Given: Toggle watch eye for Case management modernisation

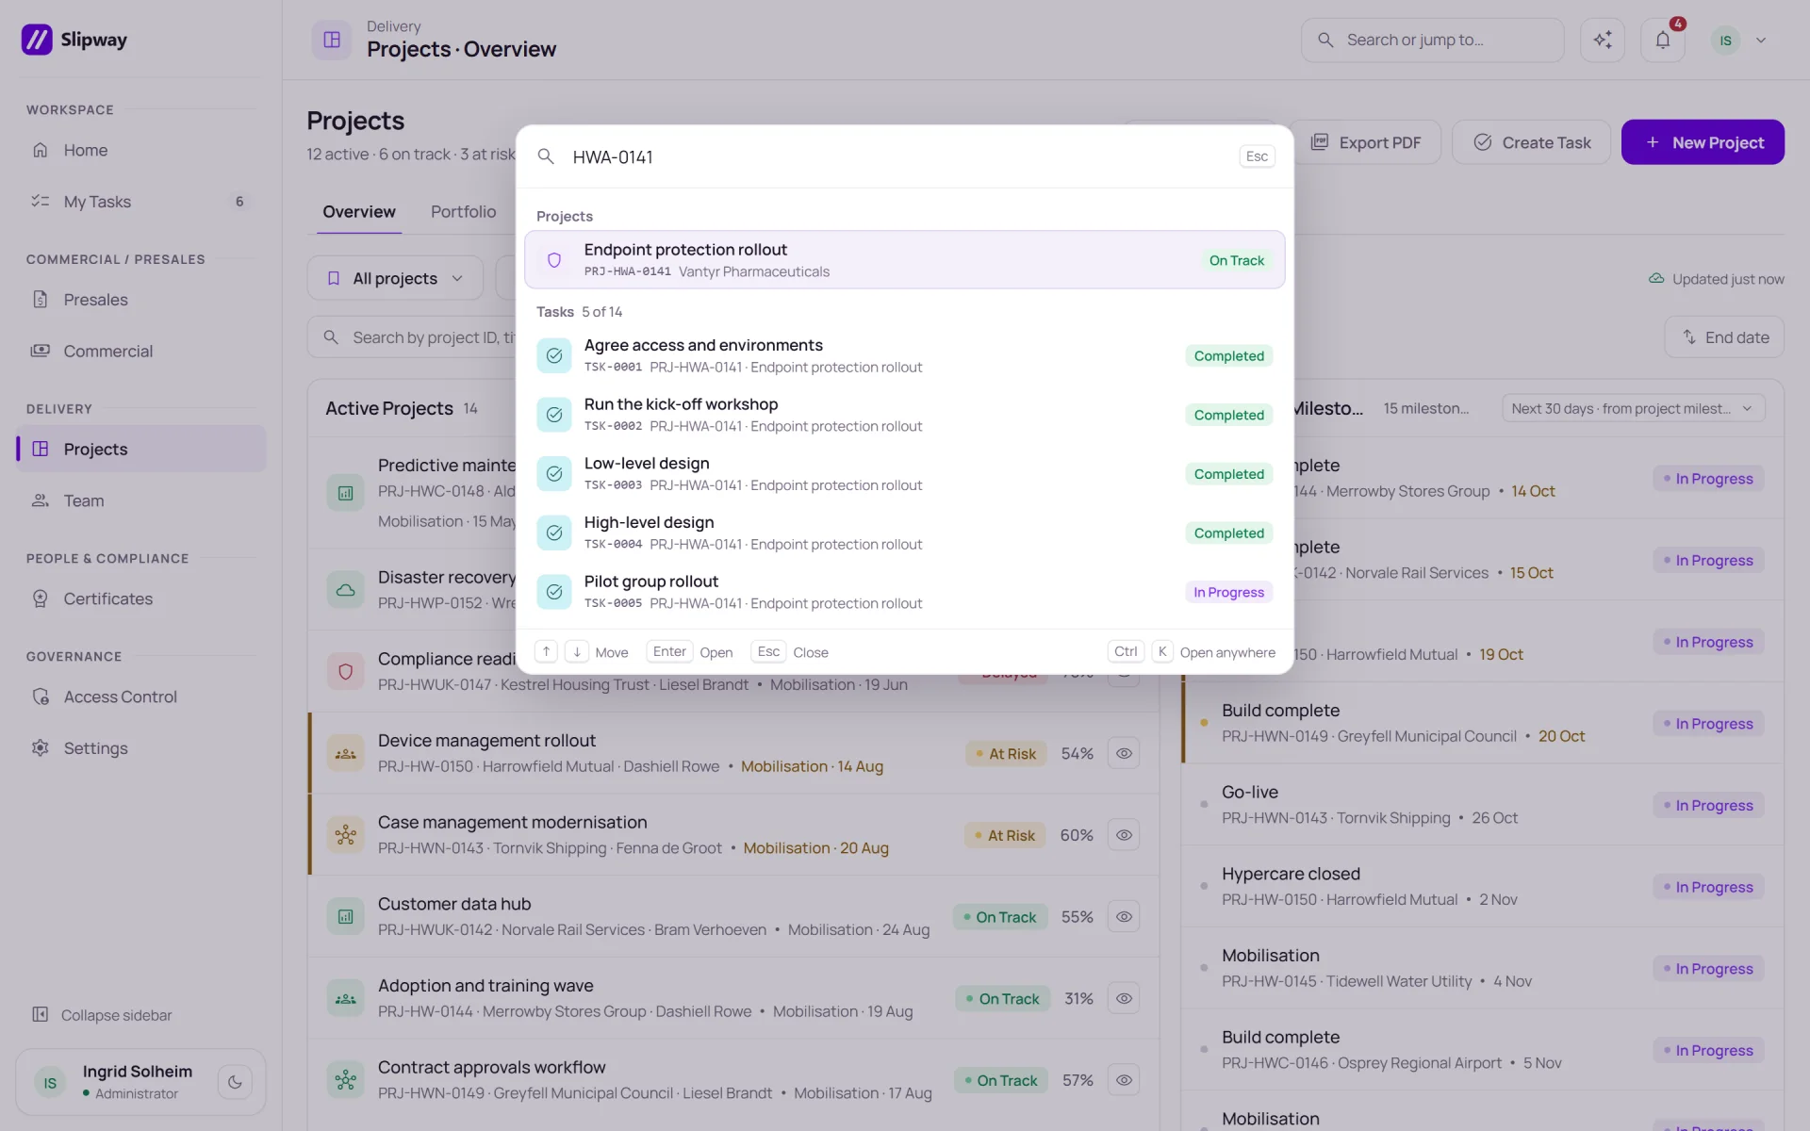Looking at the screenshot, I should point(1124,835).
